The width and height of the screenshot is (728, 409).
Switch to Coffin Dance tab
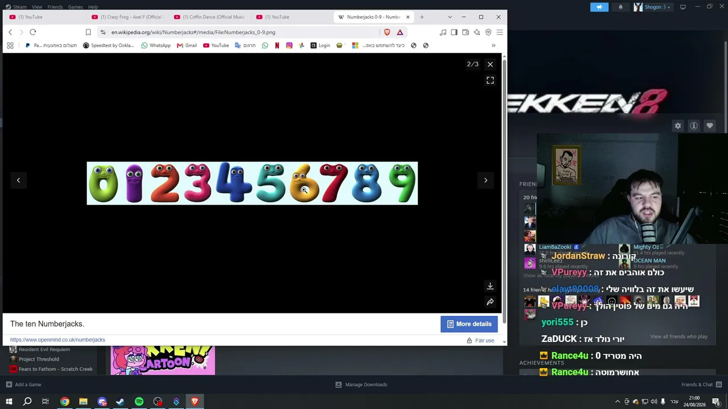click(x=209, y=17)
